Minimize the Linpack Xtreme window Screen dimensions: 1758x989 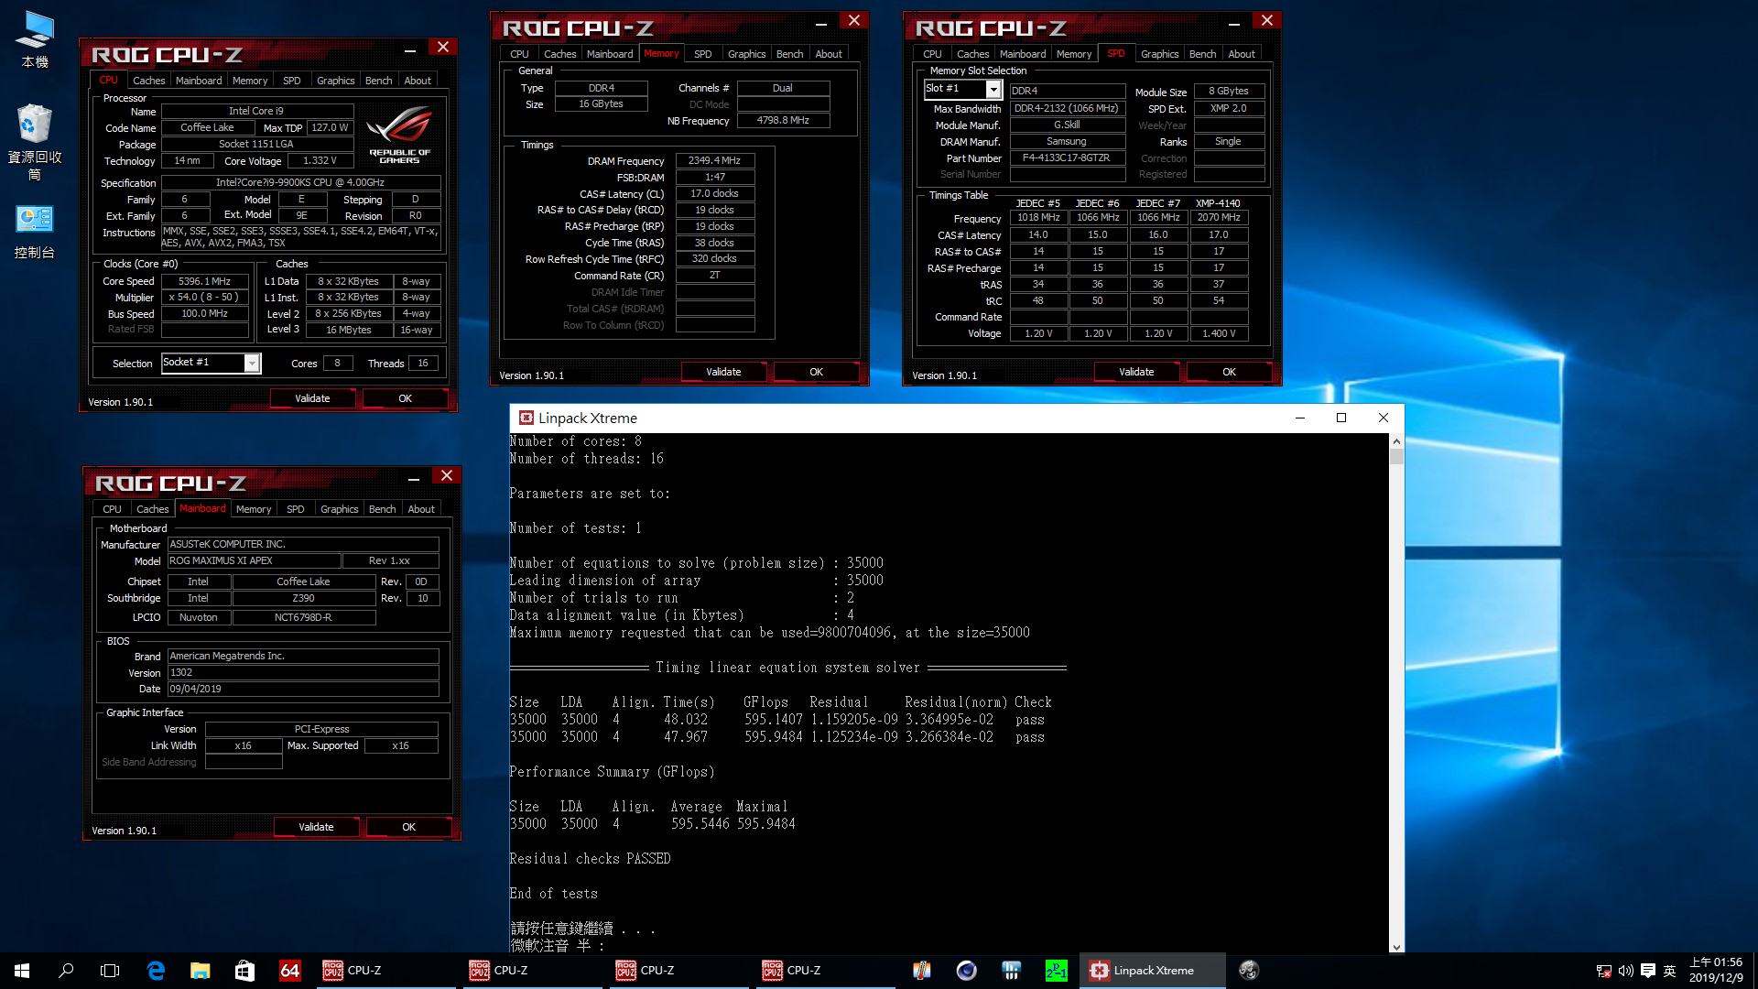click(x=1299, y=418)
